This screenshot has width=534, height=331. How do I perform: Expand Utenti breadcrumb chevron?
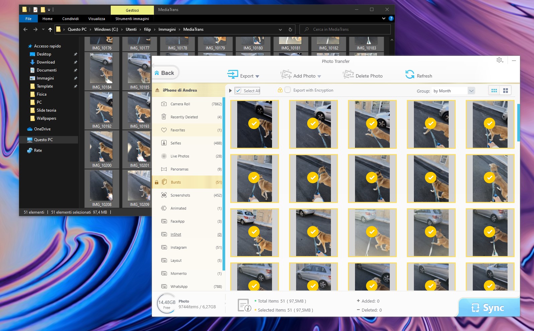141,29
